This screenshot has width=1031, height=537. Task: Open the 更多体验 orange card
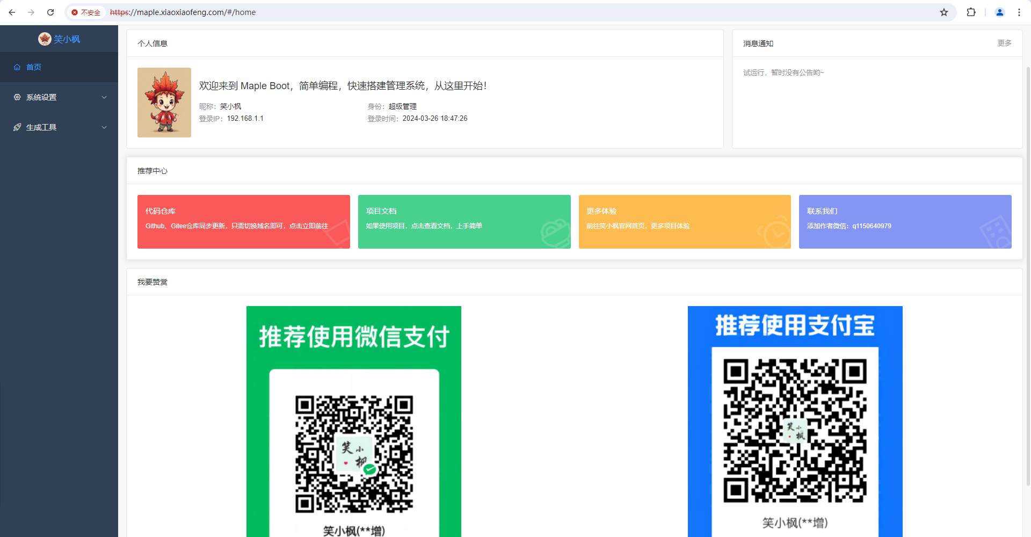tap(685, 222)
